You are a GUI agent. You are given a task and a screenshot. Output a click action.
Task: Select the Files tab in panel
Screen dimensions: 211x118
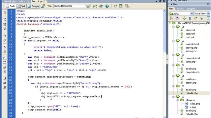pyautogui.click(x=171, y=9)
